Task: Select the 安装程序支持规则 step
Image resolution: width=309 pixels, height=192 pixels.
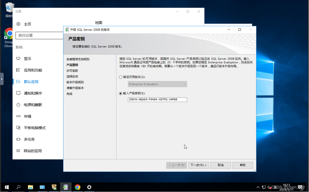Action: pyautogui.click(x=78, y=59)
